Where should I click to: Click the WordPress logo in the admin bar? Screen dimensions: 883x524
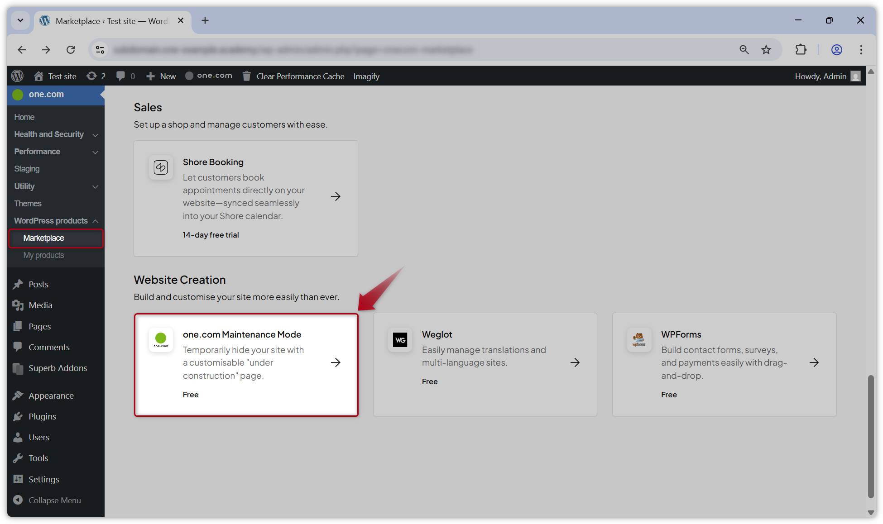click(17, 76)
